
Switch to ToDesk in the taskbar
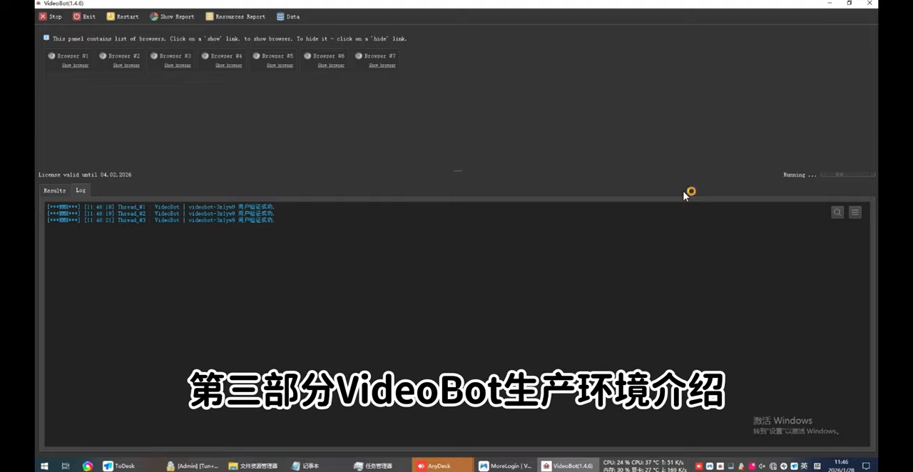(119, 466)
